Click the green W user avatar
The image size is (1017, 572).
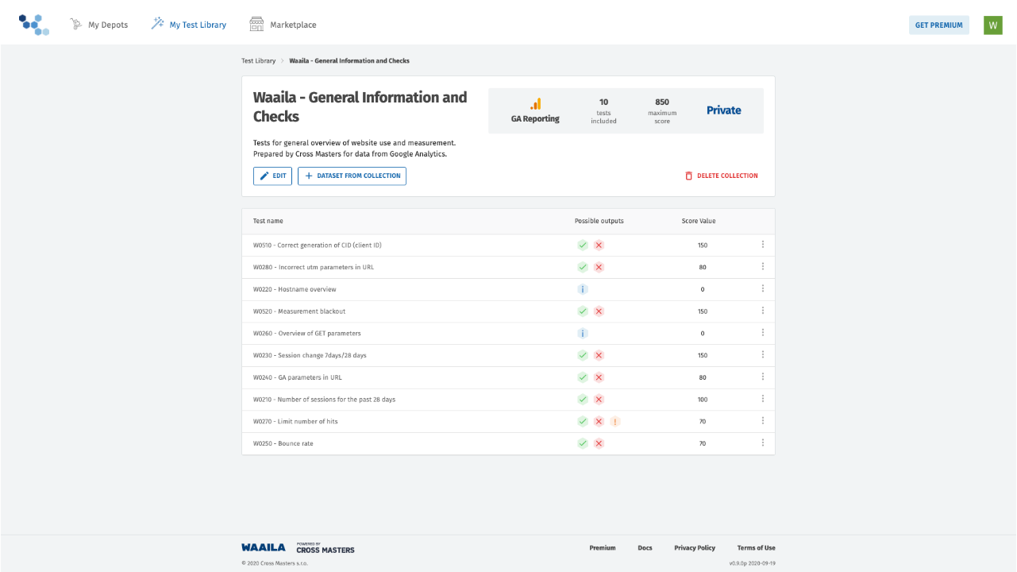[x=992, y=25]
